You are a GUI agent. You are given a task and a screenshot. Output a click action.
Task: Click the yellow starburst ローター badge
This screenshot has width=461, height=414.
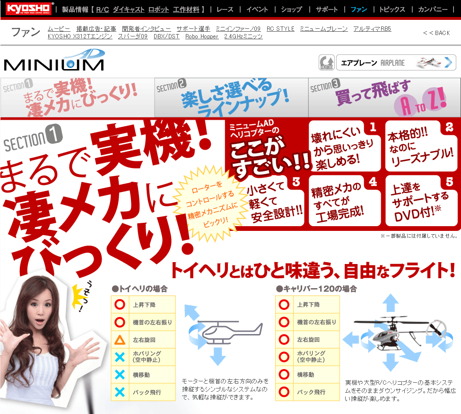(x=210, y=204)
